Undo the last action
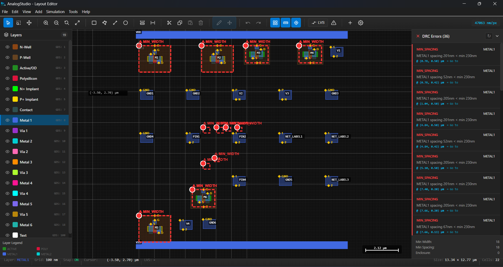 pyautogui.click(x=248, y=23)
